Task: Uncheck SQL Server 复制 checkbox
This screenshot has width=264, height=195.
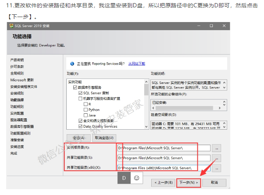Action: click(x=80, y=93)
